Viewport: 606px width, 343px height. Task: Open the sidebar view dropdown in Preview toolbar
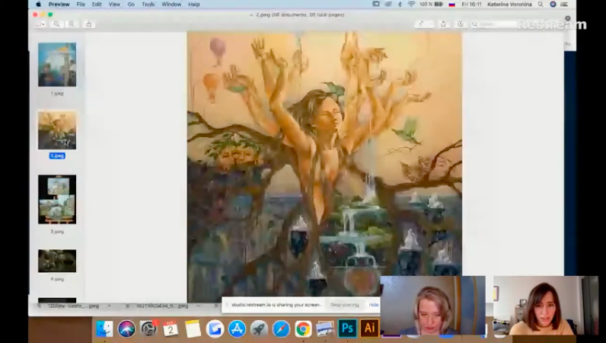pos(40,24)
